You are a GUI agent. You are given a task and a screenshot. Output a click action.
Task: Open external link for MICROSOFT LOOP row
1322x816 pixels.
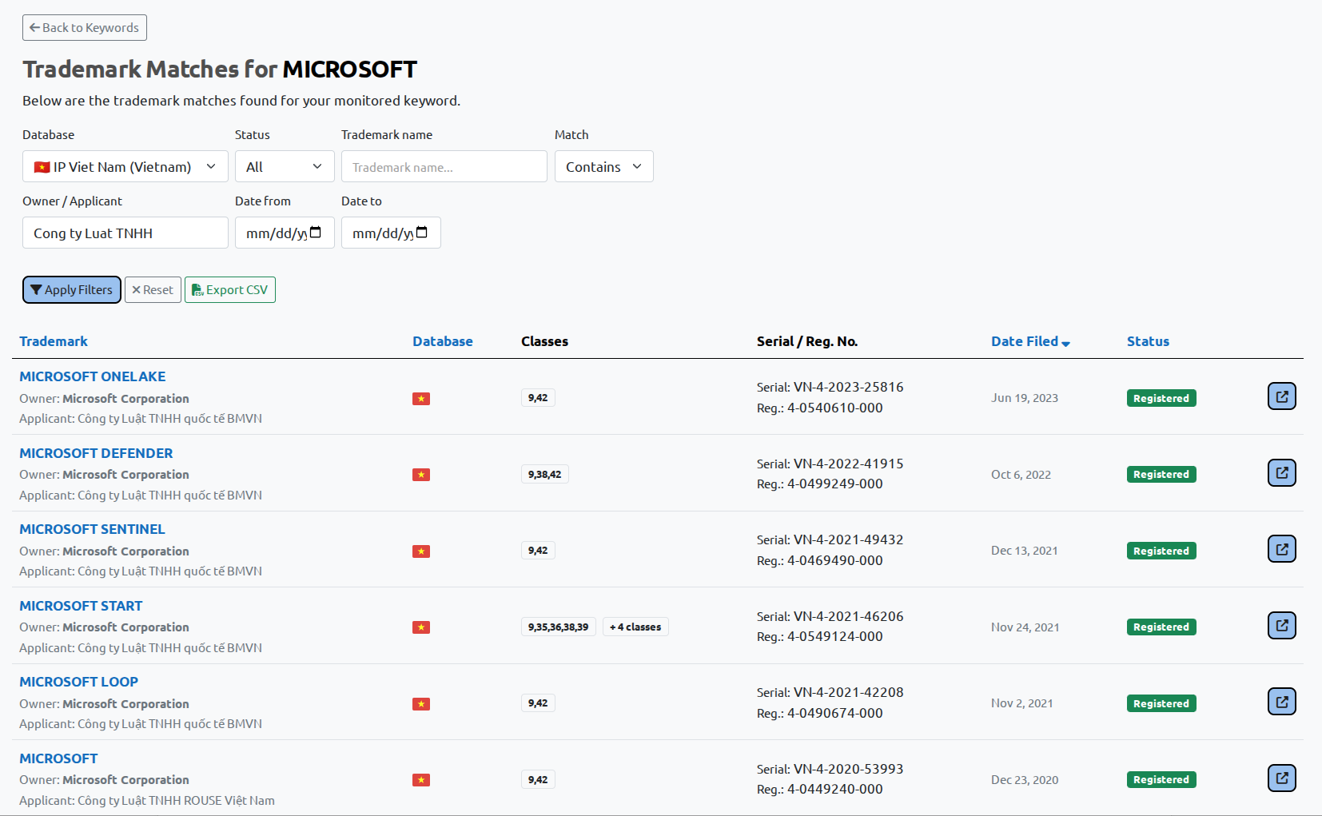(x=1281, y=702)
